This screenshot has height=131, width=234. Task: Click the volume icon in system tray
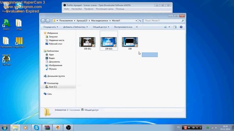pyautogui.click(x=216, y=128)
